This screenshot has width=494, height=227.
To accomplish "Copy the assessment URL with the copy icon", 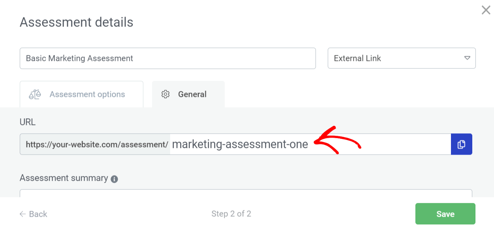I will pyautogui.click(x=461, y=144).
